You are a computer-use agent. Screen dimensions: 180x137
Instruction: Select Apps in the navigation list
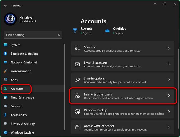click(x=14, y=80)
